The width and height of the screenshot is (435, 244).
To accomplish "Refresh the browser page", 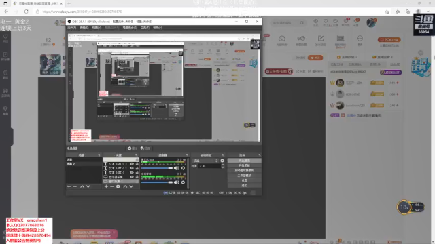I will pyautogui.click(x=27, y=12).
